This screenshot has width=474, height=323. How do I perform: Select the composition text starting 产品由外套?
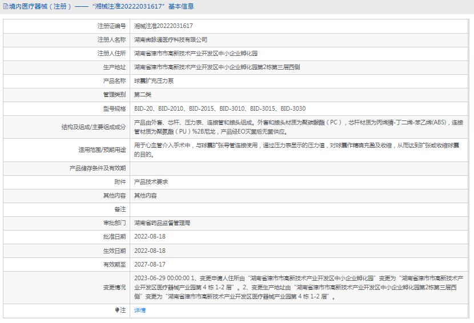click(x=299, y=127)
